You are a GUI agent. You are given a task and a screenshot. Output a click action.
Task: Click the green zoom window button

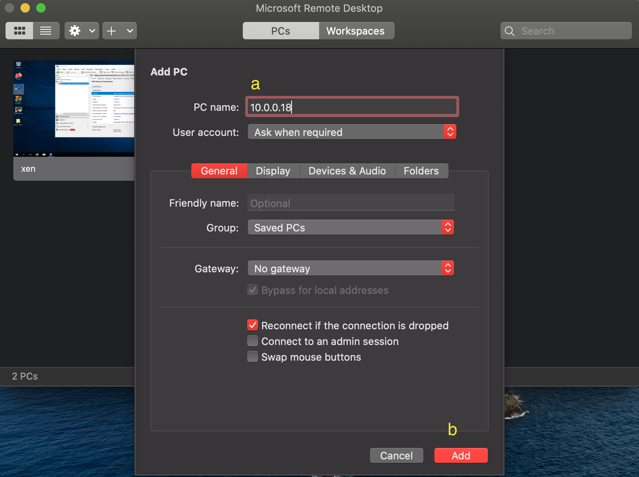point(41,8)
